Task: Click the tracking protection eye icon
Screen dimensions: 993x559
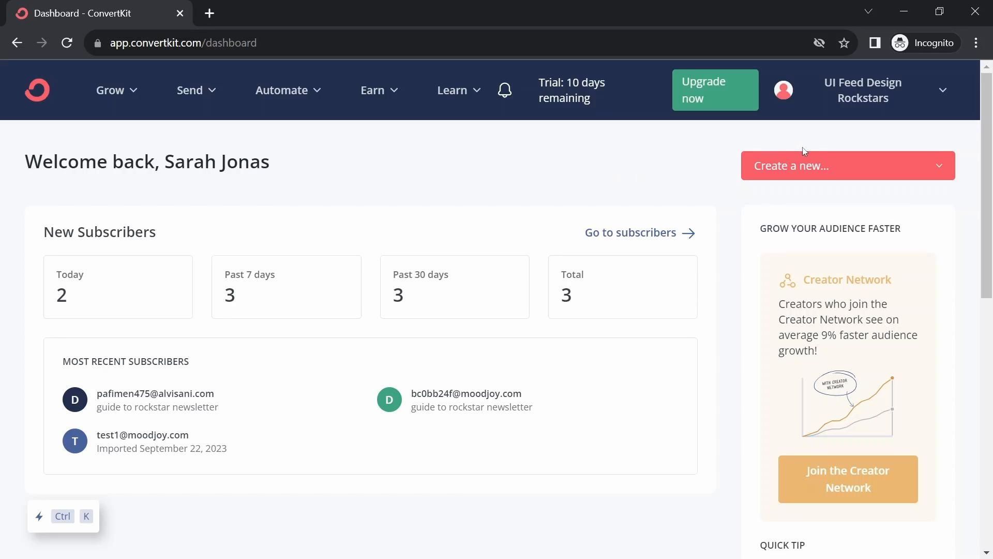Action: [x=819, y=43]
